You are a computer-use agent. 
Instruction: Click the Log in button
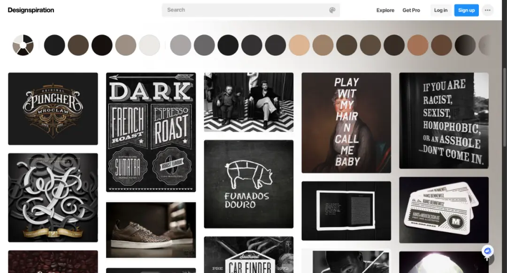point(441,10)
